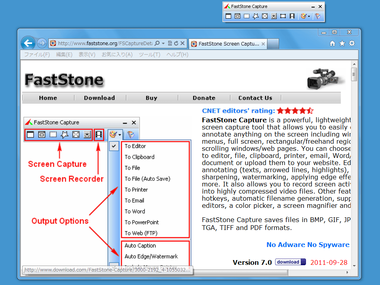Screen dimensions: 380x285
Task: Click the vertical scrollbar up arrow
Action: click(x=354, y=64)
